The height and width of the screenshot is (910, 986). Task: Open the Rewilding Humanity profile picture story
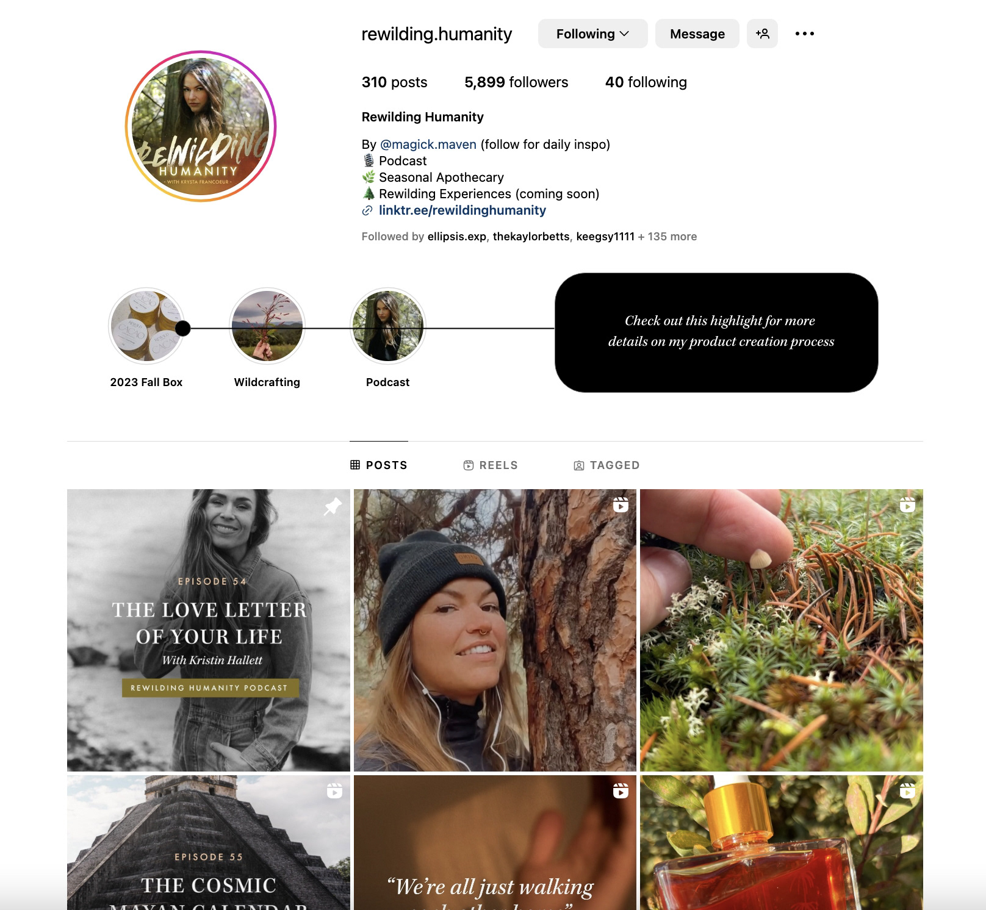coord(201,126)
